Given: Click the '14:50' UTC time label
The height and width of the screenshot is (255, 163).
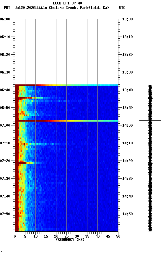Looking at the screenshot, I should (128, 214).
